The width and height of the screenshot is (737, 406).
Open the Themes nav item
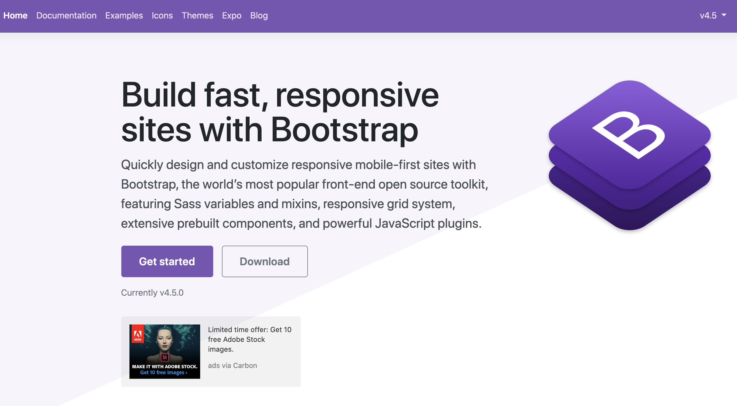(x=197, y=15)
